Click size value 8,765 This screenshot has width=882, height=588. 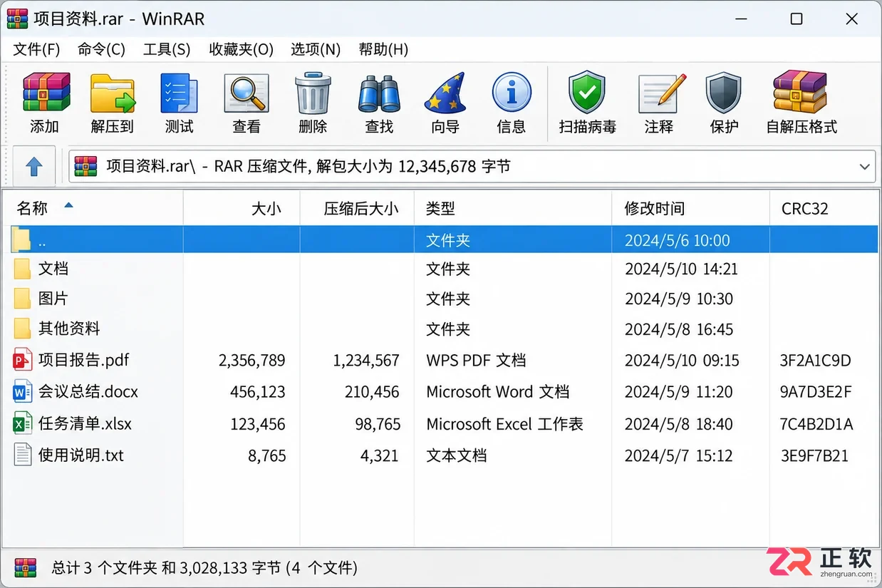[267, 456]
